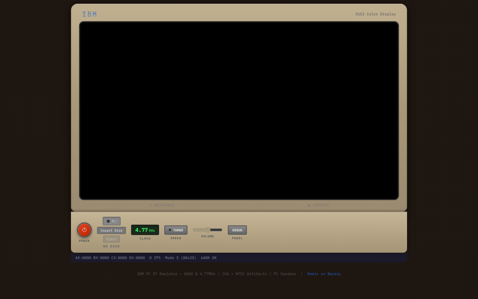Click the TURBO indicator dot

point(170,230)
